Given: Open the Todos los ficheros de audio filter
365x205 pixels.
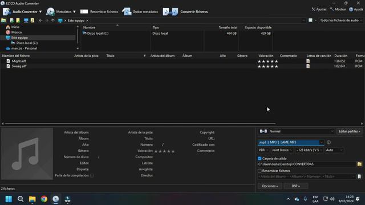Looking at the screenshot, I should coord(341,20).
